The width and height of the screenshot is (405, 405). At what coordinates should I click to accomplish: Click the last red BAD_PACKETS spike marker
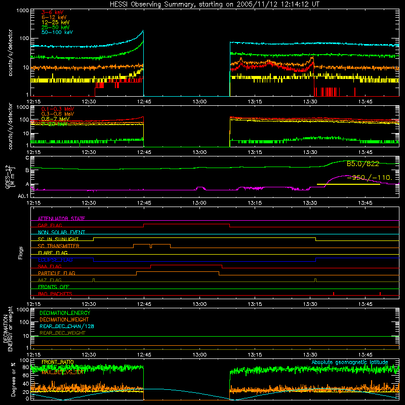tap(380, 294)
